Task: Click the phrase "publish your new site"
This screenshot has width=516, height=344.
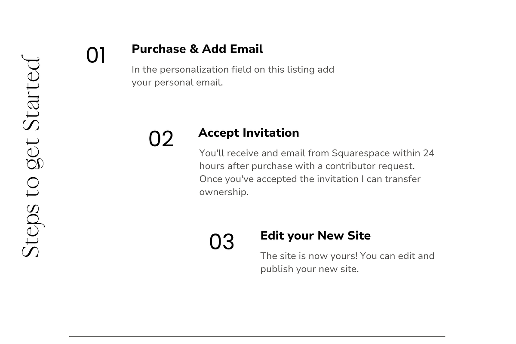Action: point(309,269)
